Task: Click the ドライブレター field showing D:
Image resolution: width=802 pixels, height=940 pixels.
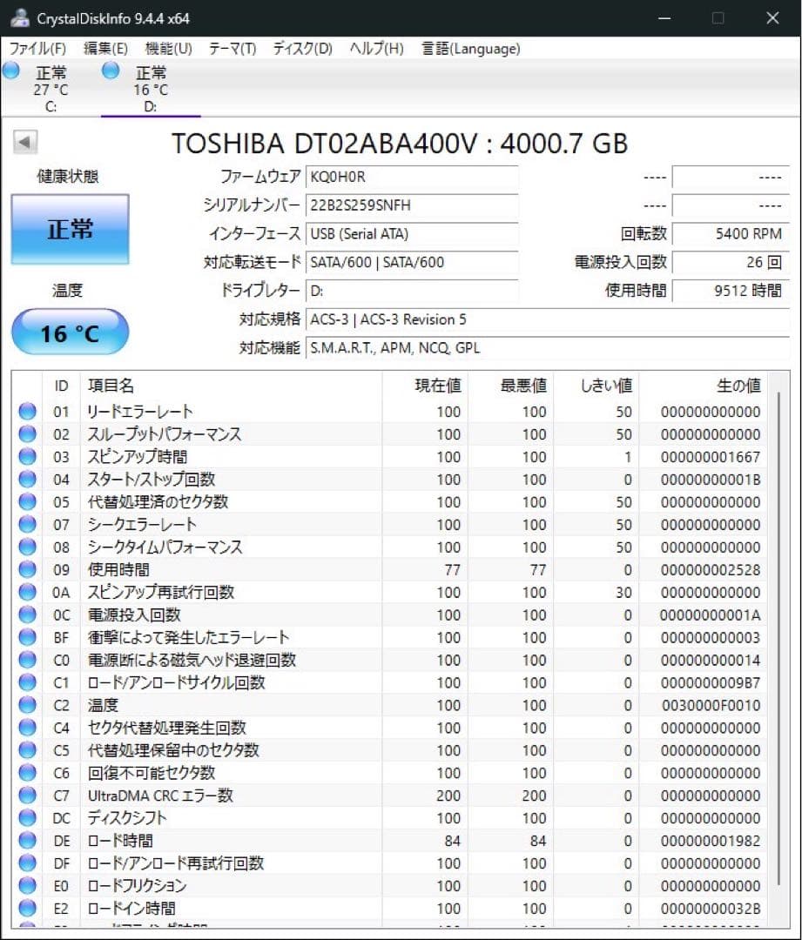Action: click(x=412, y=291)
